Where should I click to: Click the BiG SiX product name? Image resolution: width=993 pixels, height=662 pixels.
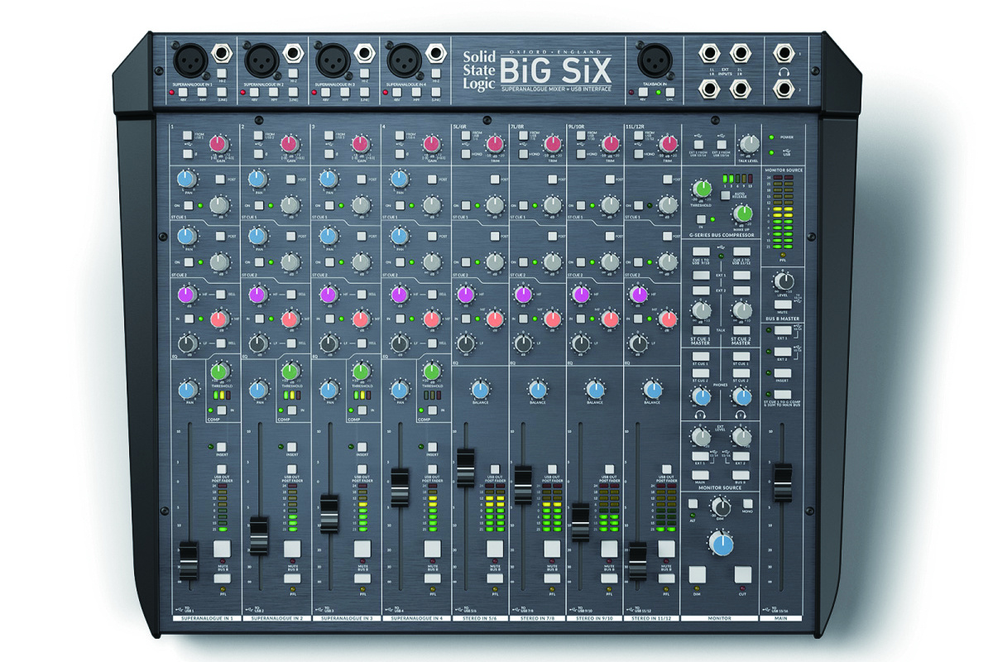pyautogui.click(x=554, y=70)
